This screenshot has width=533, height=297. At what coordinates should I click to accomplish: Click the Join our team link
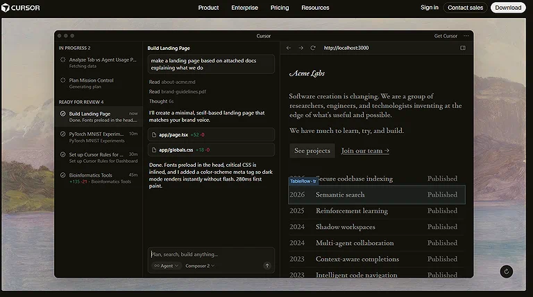pyautogui.click(x=365, y=150)
